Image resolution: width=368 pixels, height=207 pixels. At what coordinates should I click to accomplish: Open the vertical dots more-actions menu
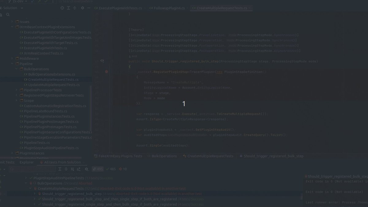53,2
